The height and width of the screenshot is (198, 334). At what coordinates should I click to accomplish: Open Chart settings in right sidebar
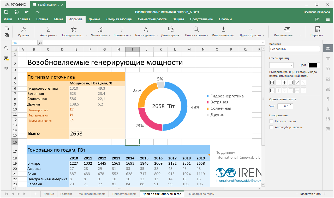tap(328, 89)
